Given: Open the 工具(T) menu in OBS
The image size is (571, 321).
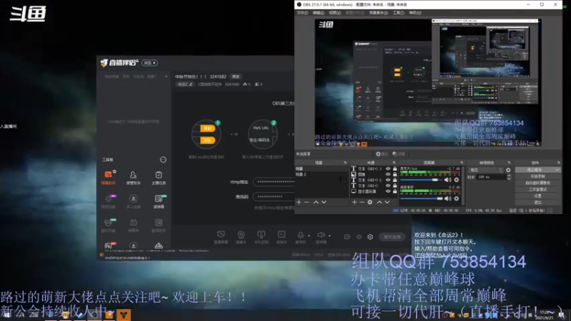Looking at the screenshot, I should pos(398,13).
